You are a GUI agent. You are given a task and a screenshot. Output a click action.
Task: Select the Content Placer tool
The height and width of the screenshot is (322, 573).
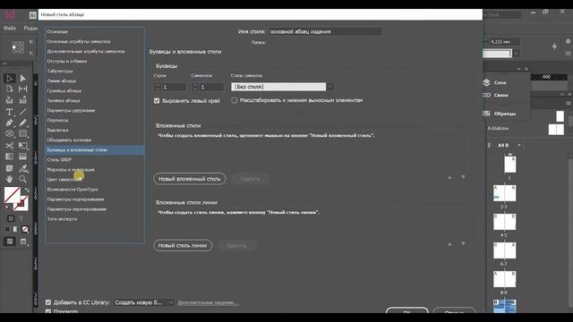click(22, 100)
